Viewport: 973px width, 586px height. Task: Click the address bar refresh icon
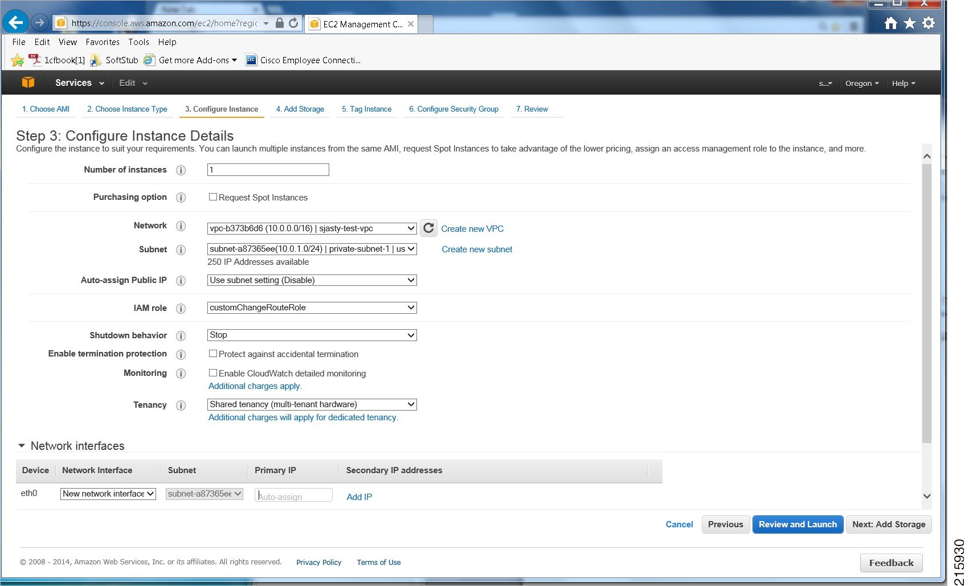[x=293, y=23]
